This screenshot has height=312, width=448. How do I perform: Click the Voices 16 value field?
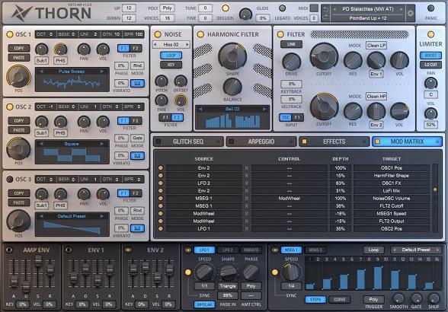point(167,18)
